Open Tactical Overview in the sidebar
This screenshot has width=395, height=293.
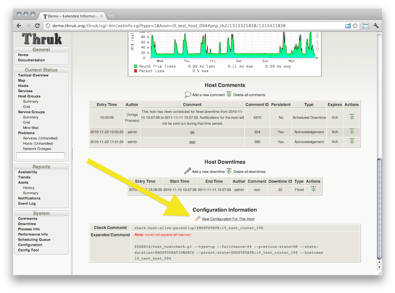click(33, 75)
